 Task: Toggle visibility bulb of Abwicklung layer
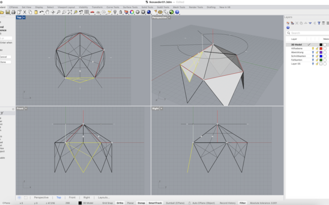coord(313,52)
